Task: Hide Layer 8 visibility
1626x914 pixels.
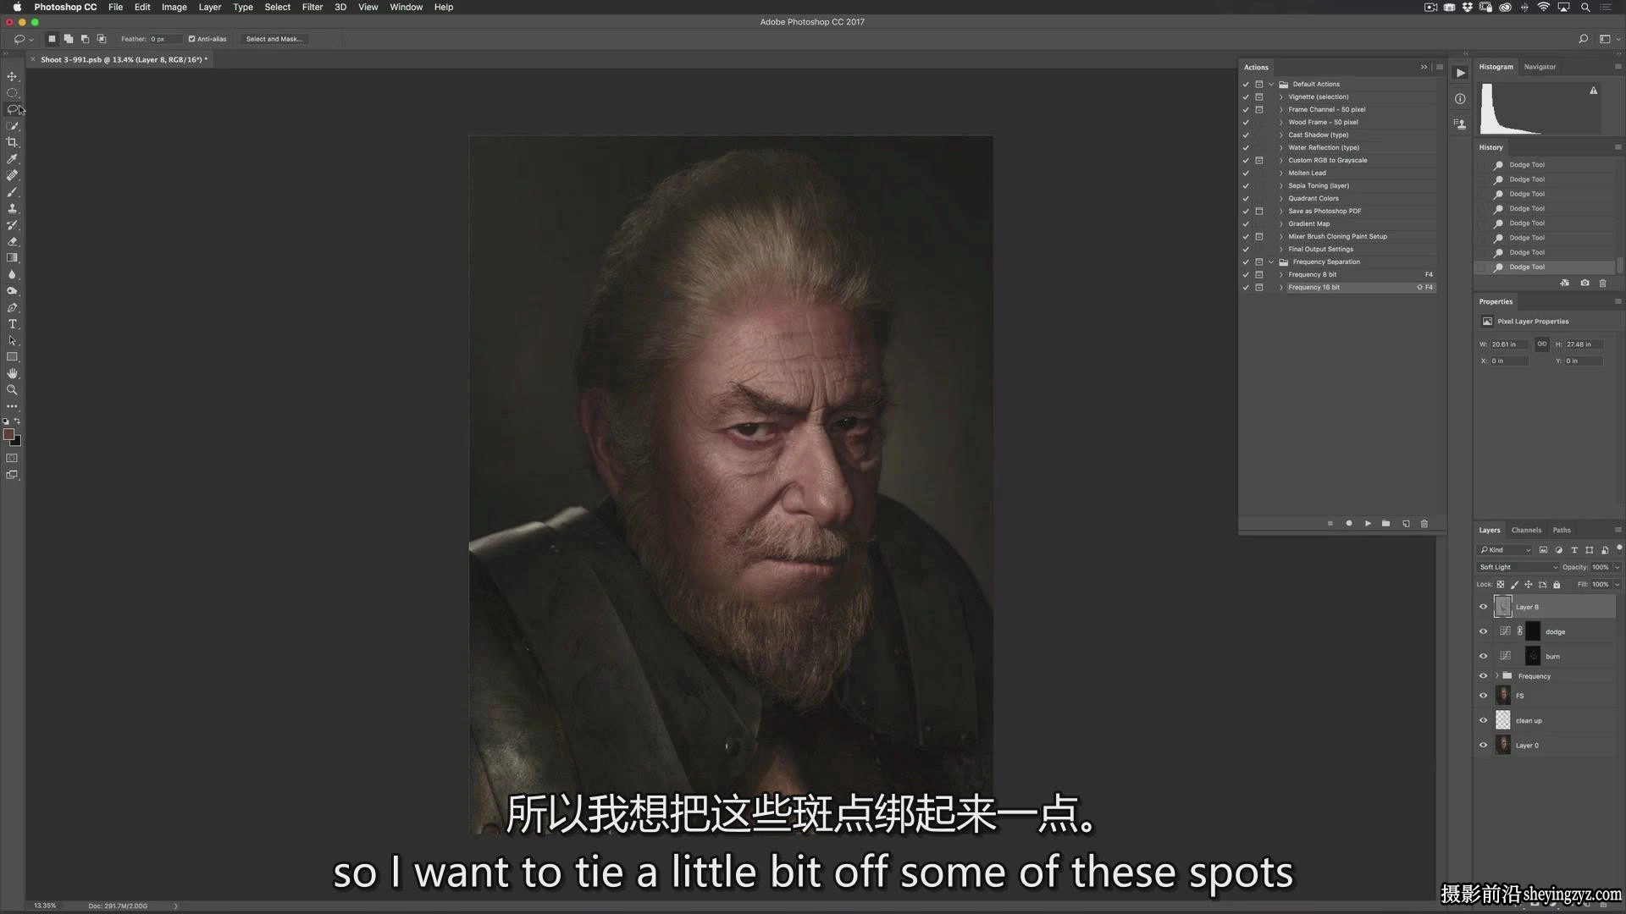Action: click(1483, 607)
